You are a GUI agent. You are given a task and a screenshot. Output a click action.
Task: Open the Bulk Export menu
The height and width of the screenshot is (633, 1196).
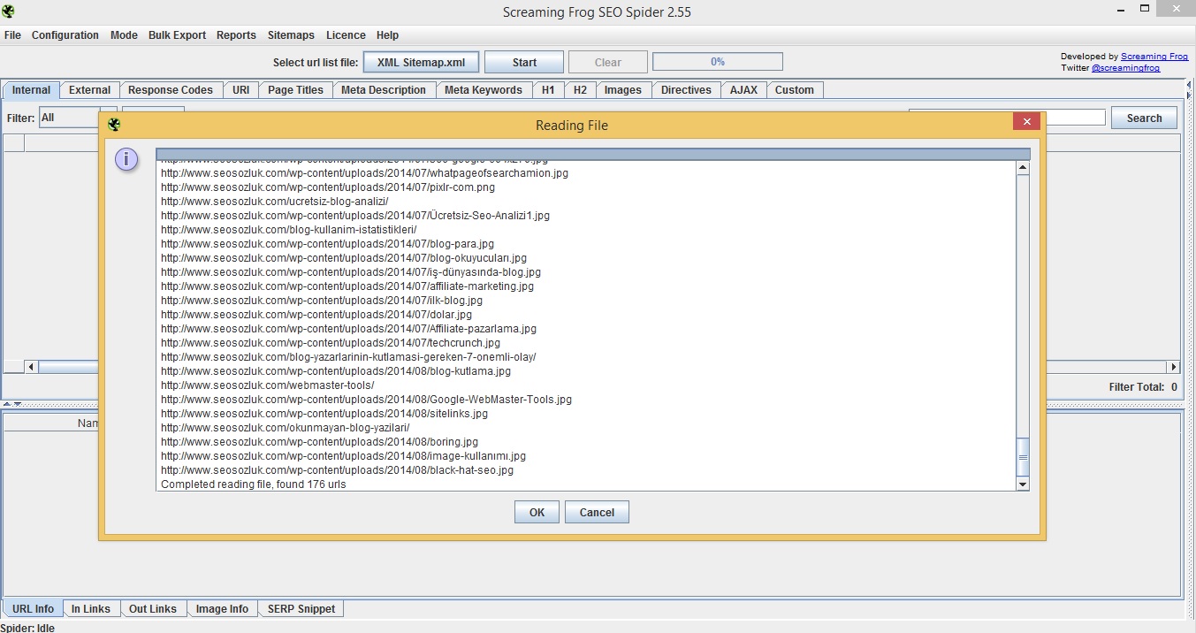177,35
